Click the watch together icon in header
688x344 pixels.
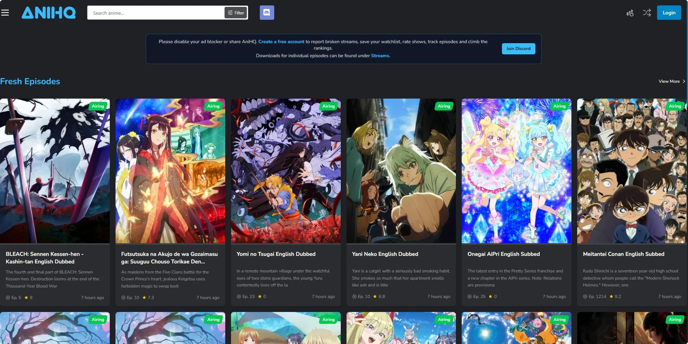click(630, 13)
